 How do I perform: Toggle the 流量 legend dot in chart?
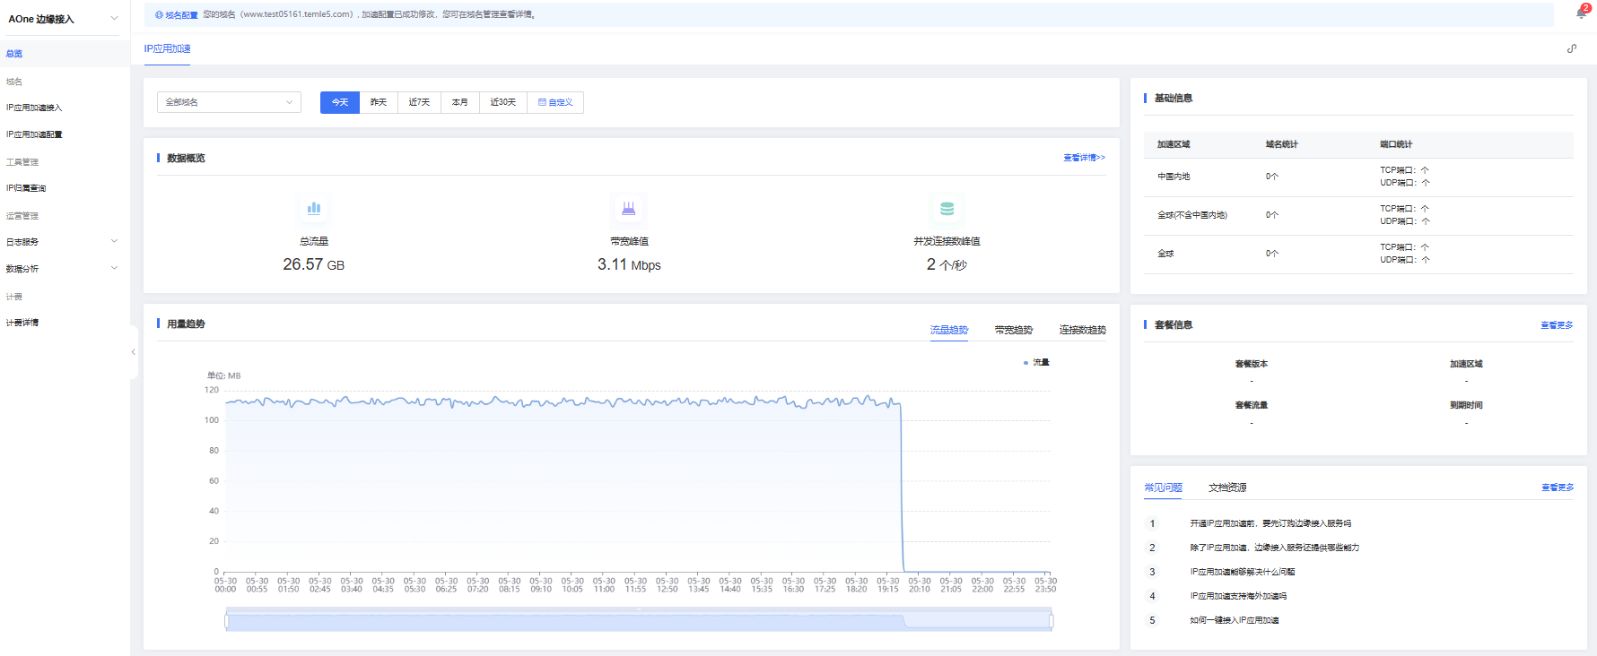point(1025,363)
